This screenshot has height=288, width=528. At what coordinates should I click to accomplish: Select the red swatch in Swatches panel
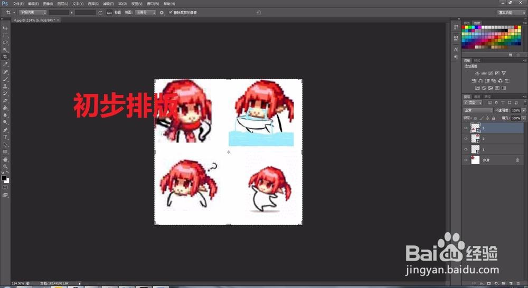pyautogui.click(x=464, y=27)
